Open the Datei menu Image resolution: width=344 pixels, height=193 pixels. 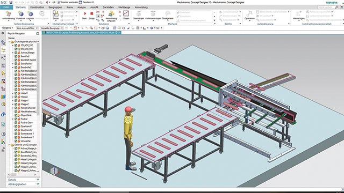click(x=6, y=7)
